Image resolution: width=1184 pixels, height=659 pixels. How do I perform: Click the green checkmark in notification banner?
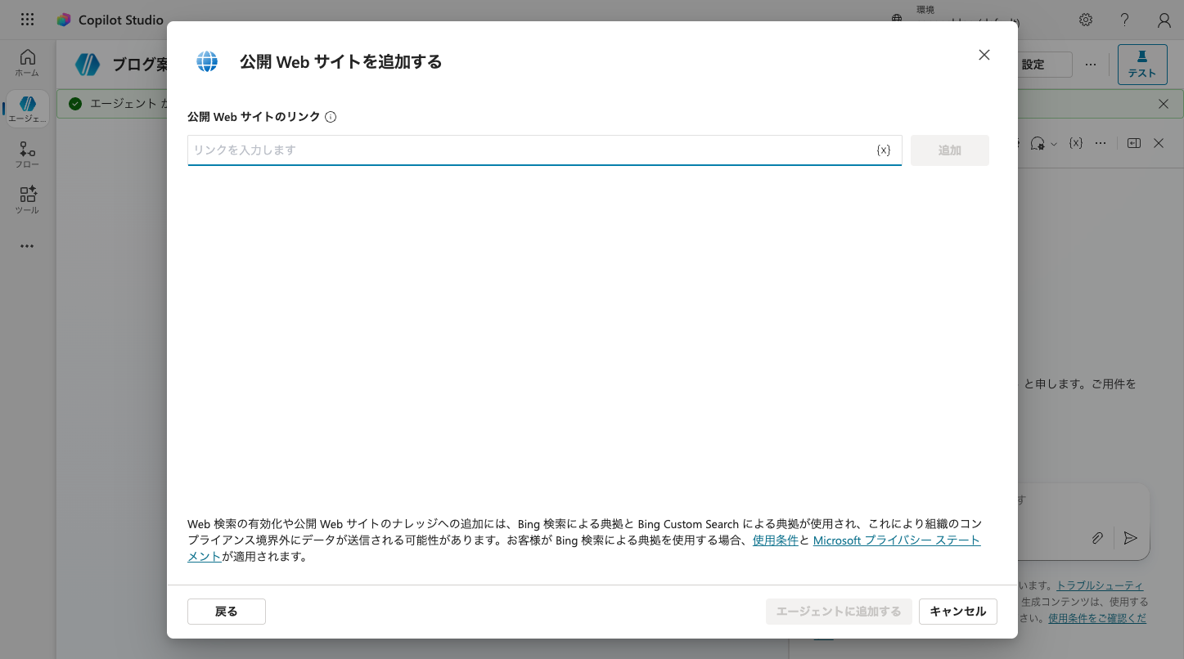tap(76, 104)
